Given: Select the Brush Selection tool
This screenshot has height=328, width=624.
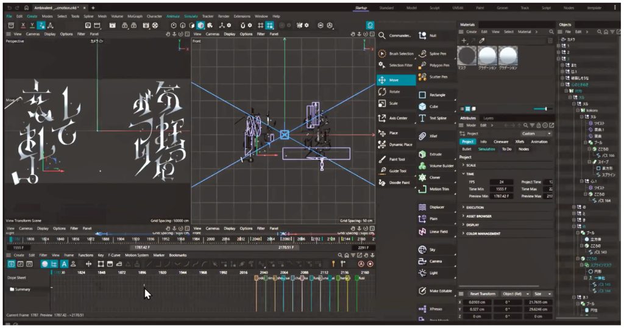Looking at the screenshot, I should point(396,53).
